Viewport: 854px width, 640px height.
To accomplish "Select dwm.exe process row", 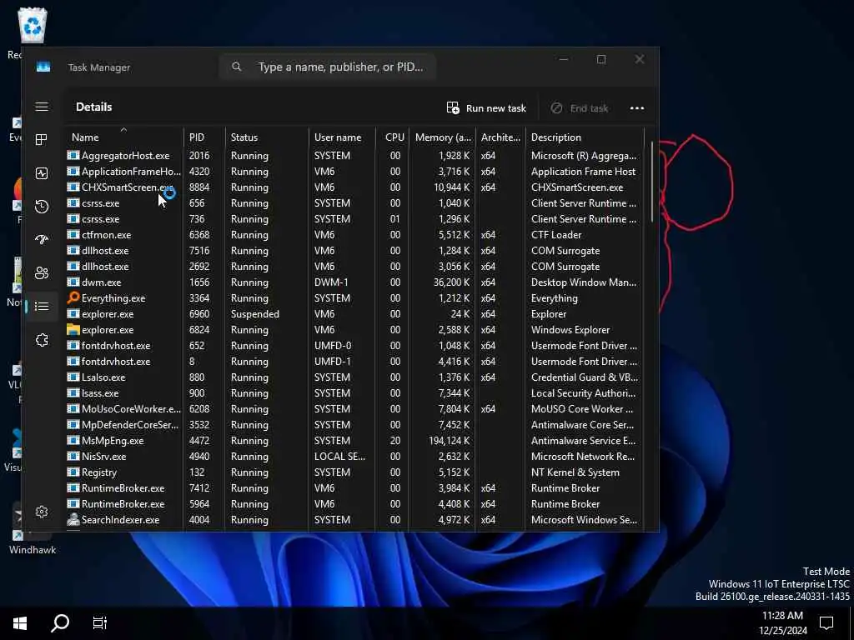I will pyautogui.click(x=354, y=282).
